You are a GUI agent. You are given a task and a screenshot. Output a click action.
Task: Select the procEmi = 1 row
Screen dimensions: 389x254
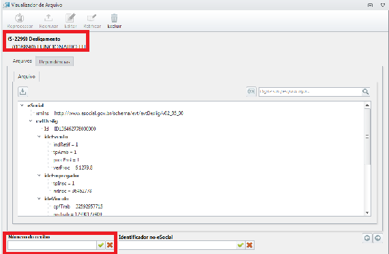(66, 159)
